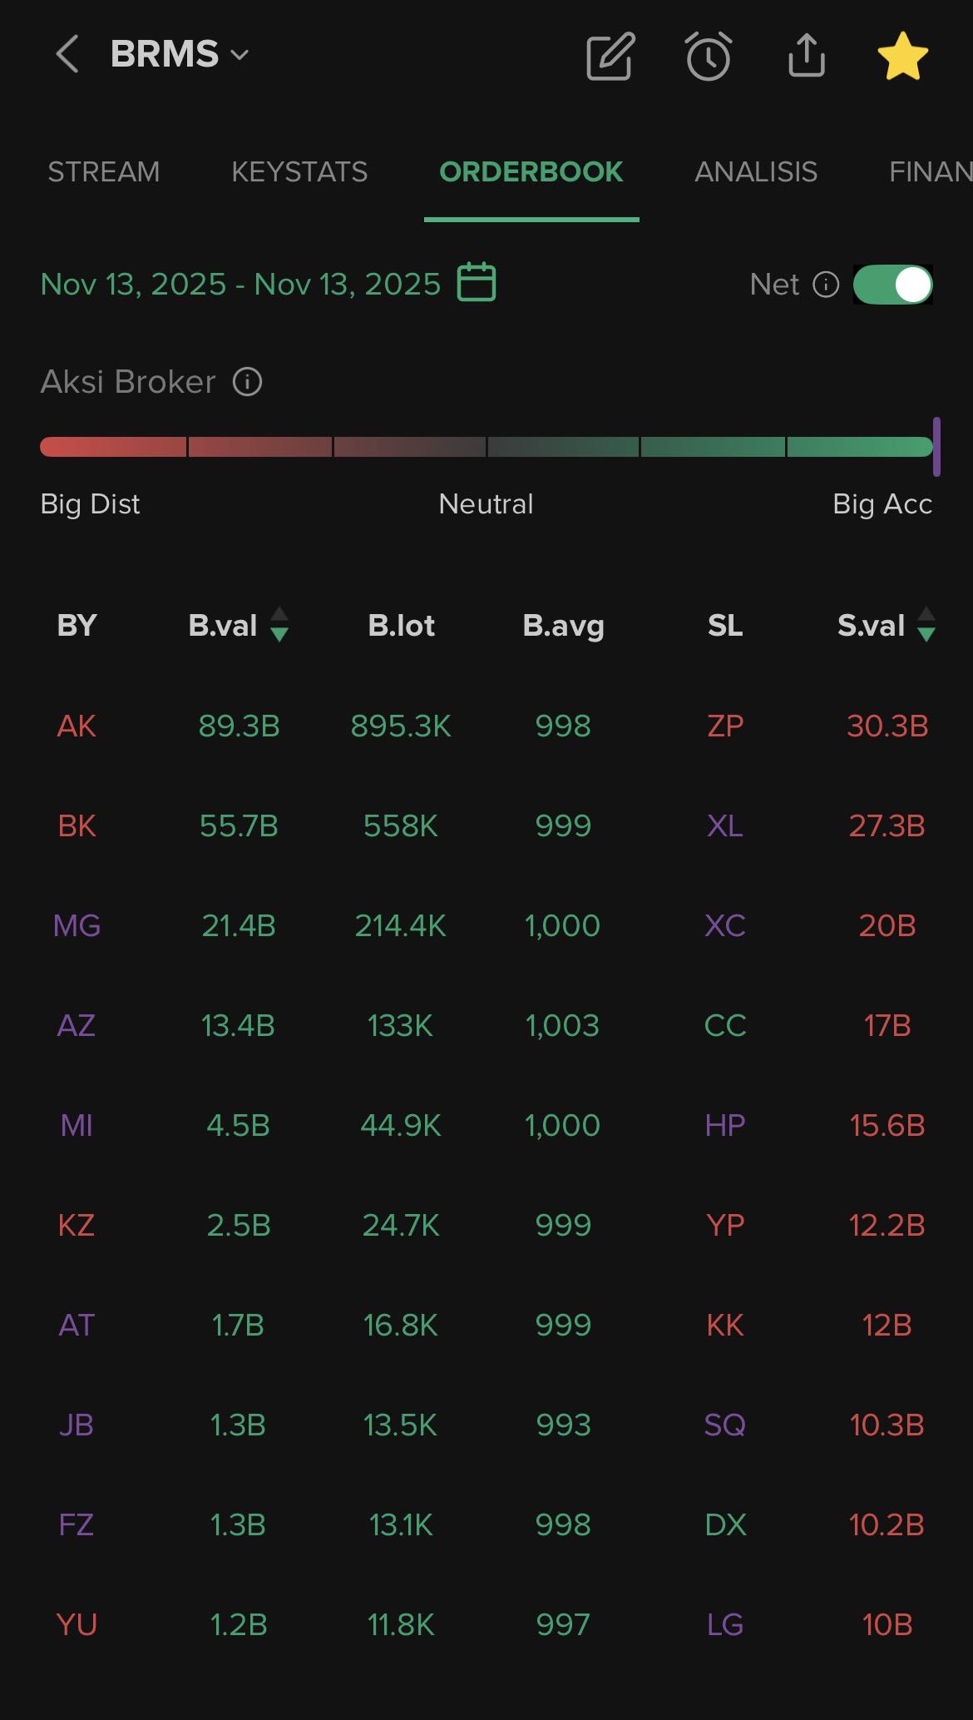Screen dimensions: 973x1720
Task: Tap seller broker code ZP
Action: (724, 726)
